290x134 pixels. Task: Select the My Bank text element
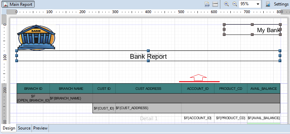[252, 29]
